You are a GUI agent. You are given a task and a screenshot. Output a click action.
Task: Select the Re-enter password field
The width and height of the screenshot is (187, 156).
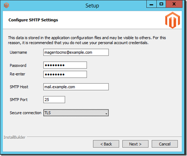(65, 74)
